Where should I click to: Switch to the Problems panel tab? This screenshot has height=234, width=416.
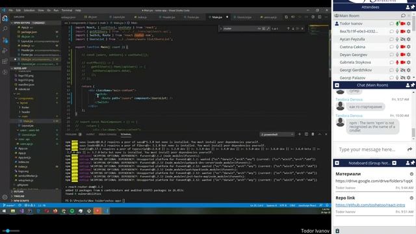73,135
